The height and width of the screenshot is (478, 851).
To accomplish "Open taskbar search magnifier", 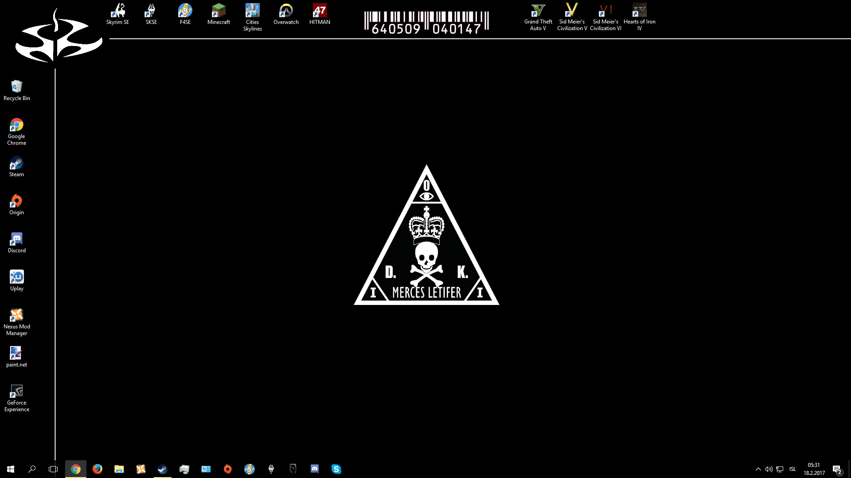I will click(32, 469).
